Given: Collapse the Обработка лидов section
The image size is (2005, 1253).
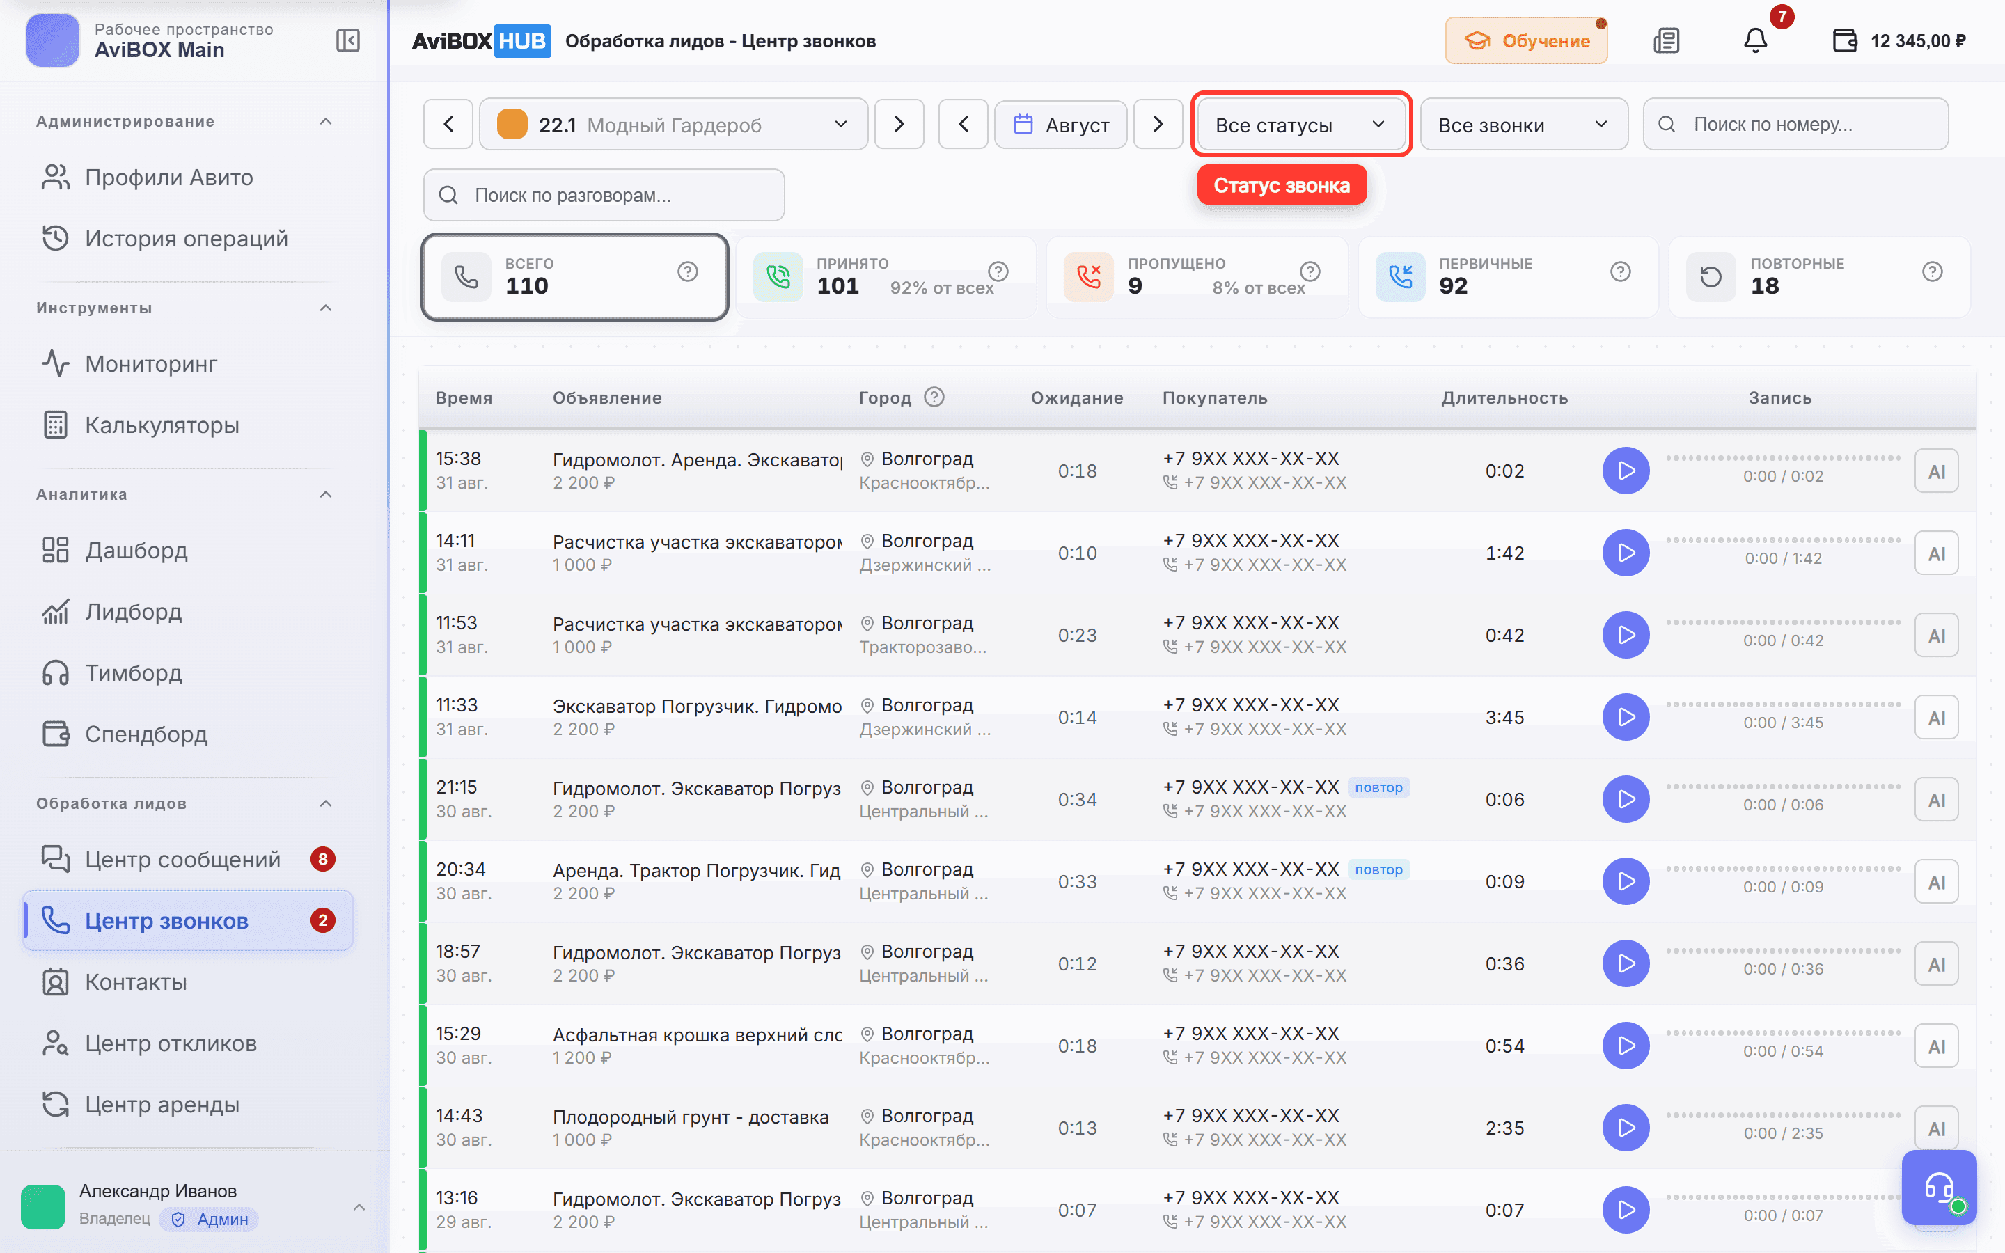Looking at the screenshot, I should coord(326,804).
